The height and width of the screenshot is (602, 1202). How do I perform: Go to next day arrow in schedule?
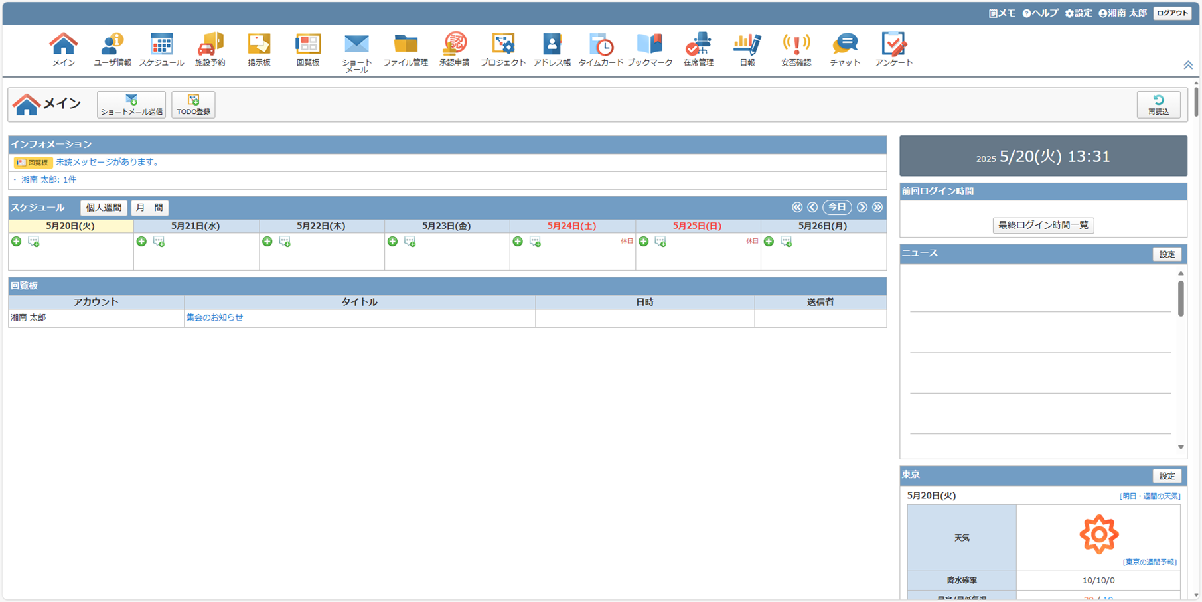tap(862, 208)
